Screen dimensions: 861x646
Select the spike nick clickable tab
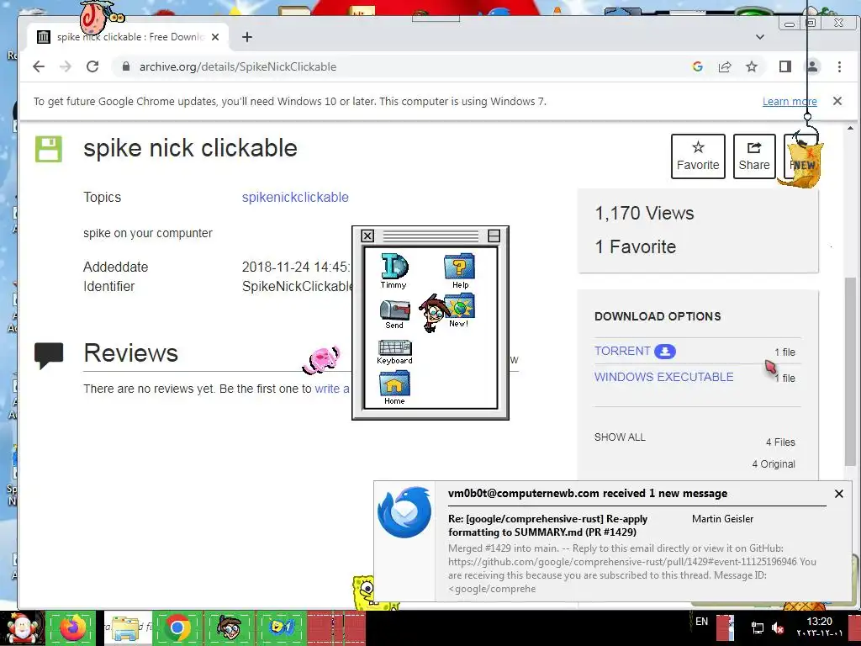pos(128,37)
